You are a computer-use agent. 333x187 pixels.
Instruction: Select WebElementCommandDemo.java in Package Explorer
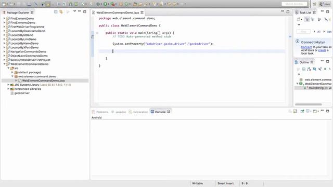tap(43, 81)
